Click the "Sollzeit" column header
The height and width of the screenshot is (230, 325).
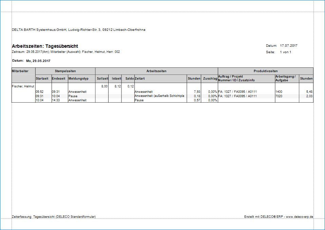(102, 79)
